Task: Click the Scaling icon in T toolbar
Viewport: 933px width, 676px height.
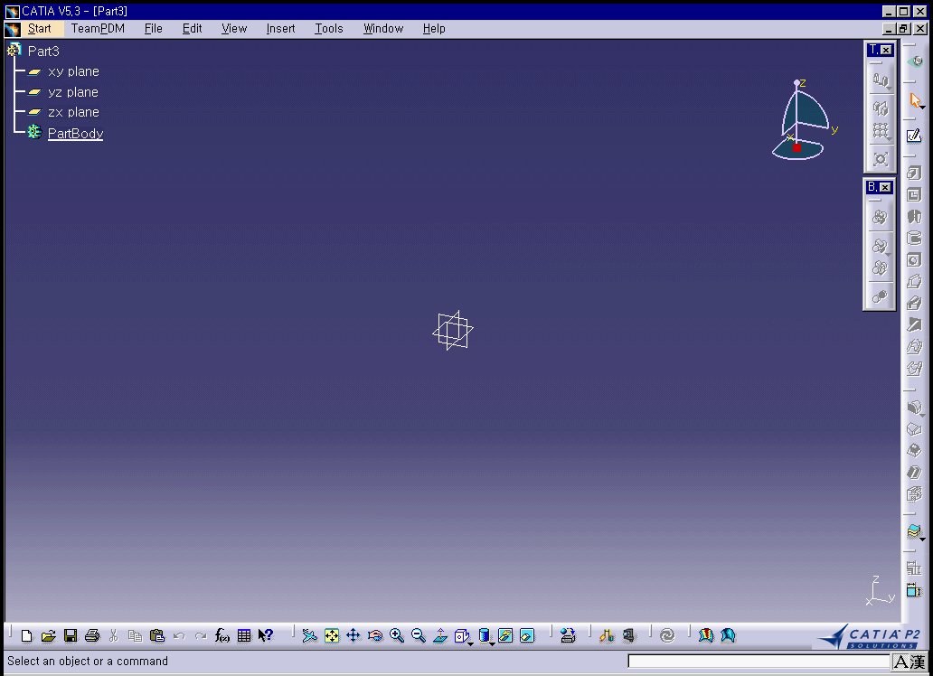Action: click(x=881, y=159)
